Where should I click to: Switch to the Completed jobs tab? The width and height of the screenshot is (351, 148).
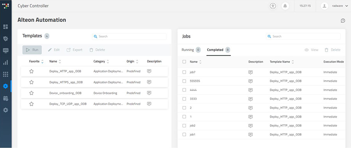(x=218, y=50)
